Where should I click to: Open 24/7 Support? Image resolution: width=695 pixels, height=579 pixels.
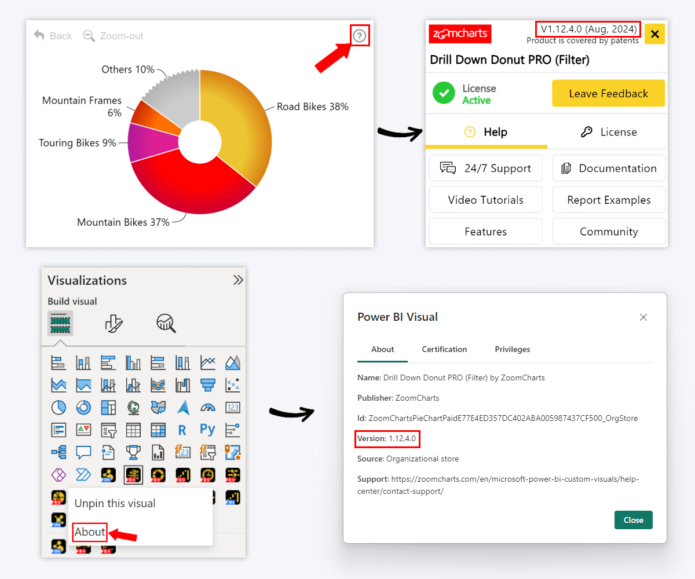[486, 168]
